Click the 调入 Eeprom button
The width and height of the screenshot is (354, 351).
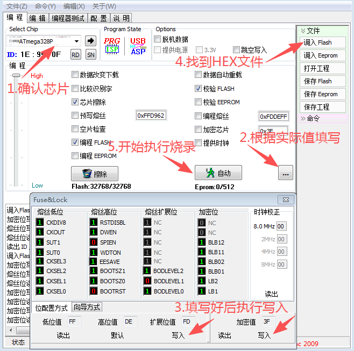click(x=323, y=55)
